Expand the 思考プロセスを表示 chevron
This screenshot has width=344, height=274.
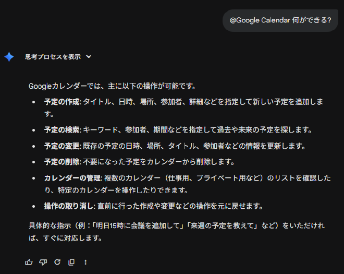[x=89, y=57]
